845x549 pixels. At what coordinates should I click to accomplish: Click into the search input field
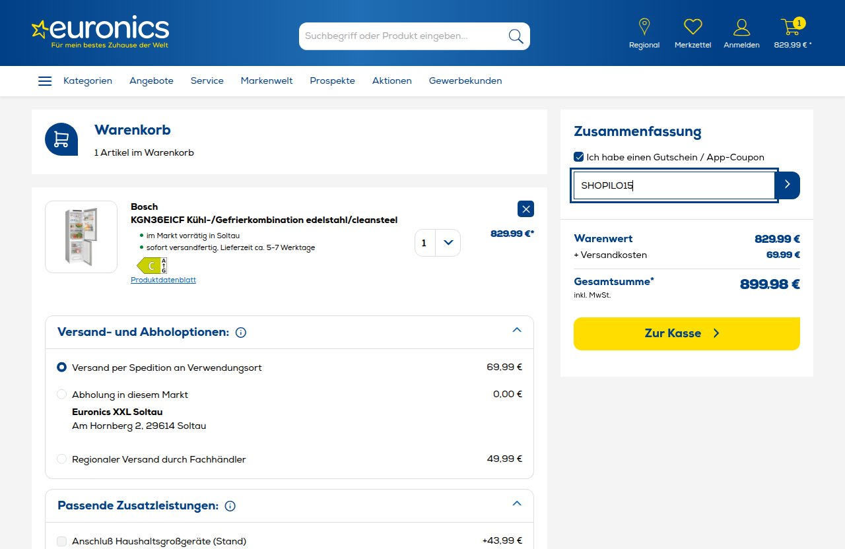pos(404,36)
